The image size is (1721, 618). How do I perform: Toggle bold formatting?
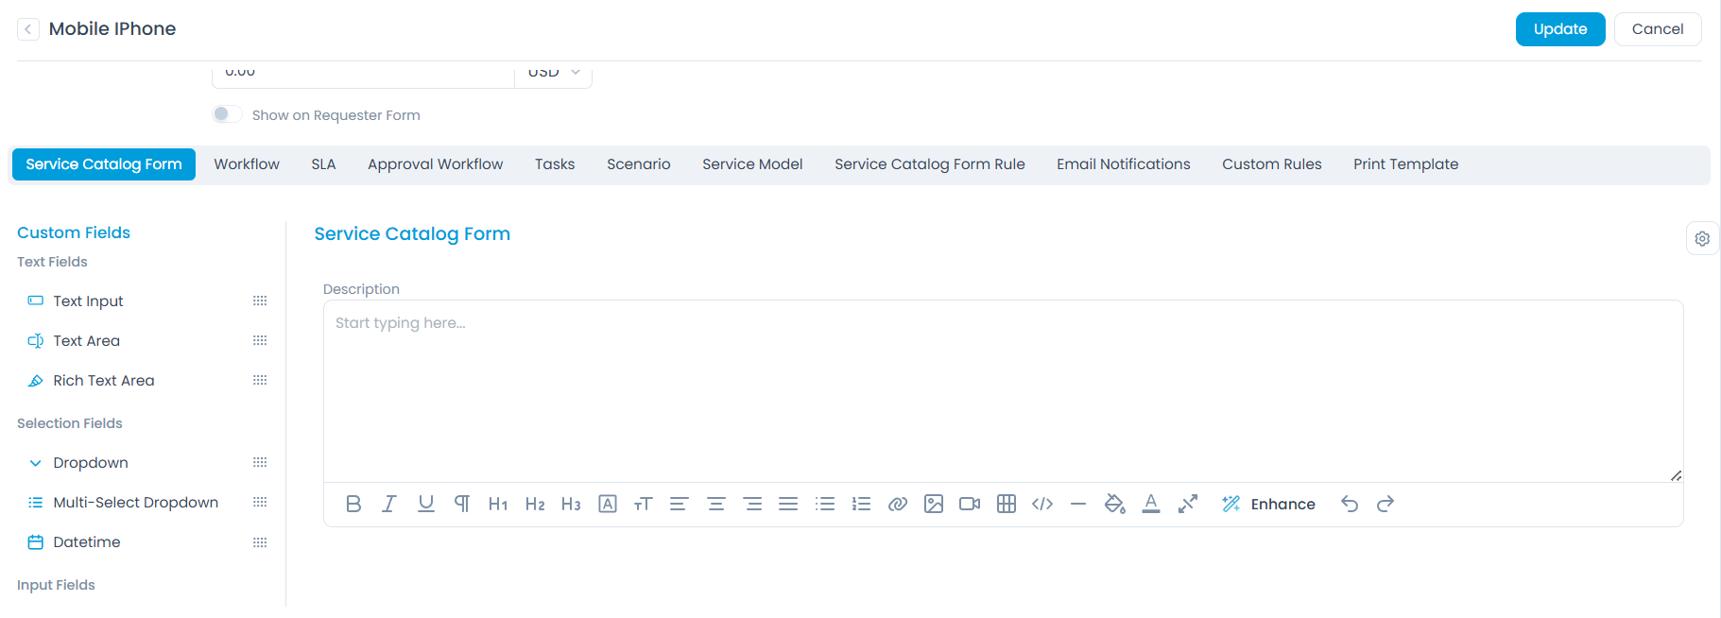point(353,505)
